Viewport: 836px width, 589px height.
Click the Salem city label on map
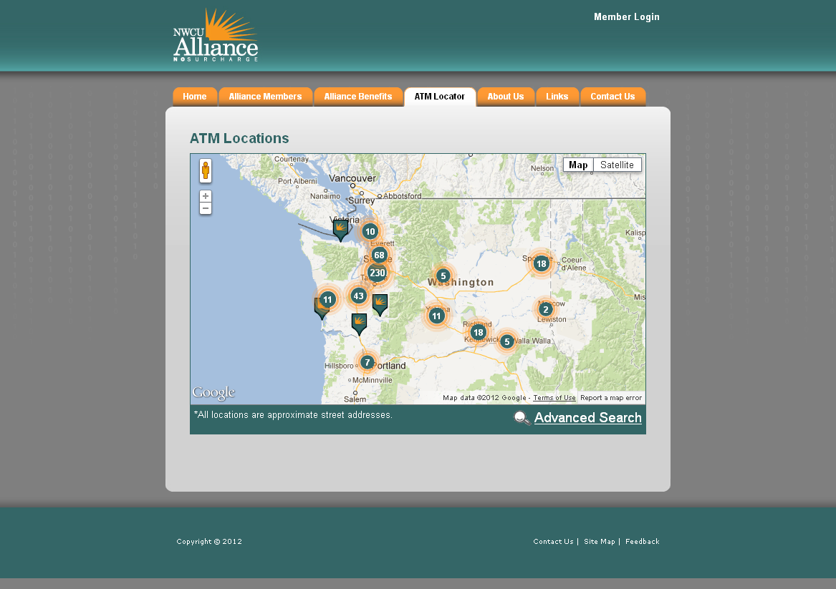coord(355,399)
